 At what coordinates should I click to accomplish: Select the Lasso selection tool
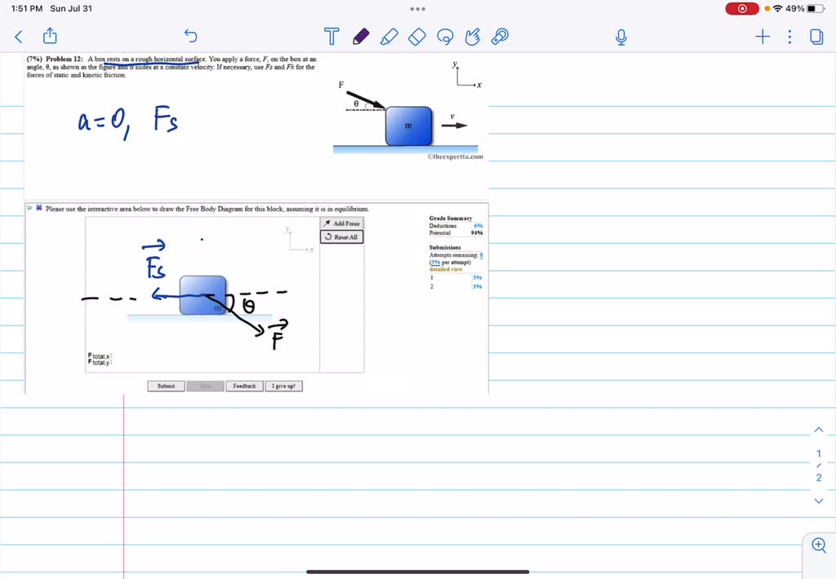[445, 36]
